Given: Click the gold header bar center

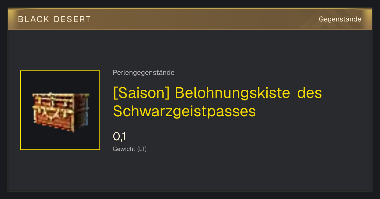Looking at the screenshot, I should pos(190,19).
